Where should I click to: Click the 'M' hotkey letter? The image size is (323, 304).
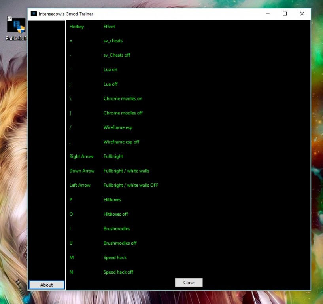72,257
